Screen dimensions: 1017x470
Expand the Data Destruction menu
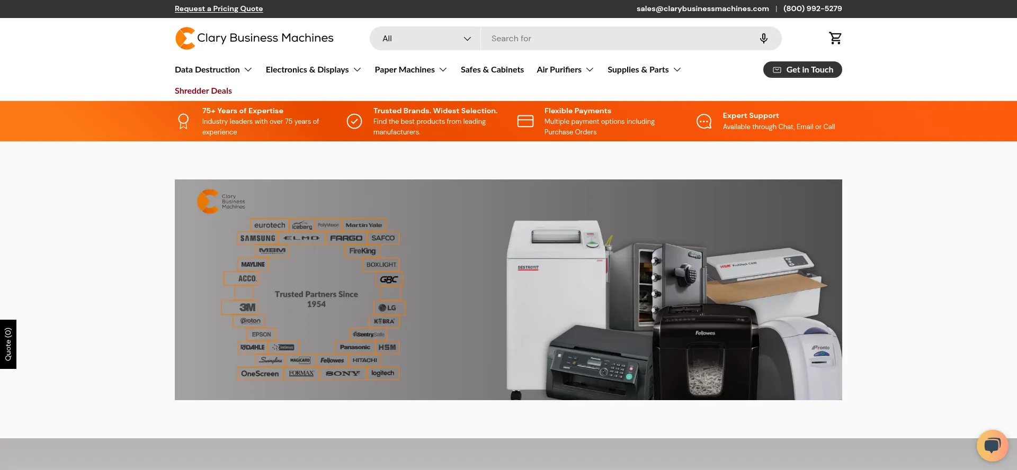click(x=213, y=70)
